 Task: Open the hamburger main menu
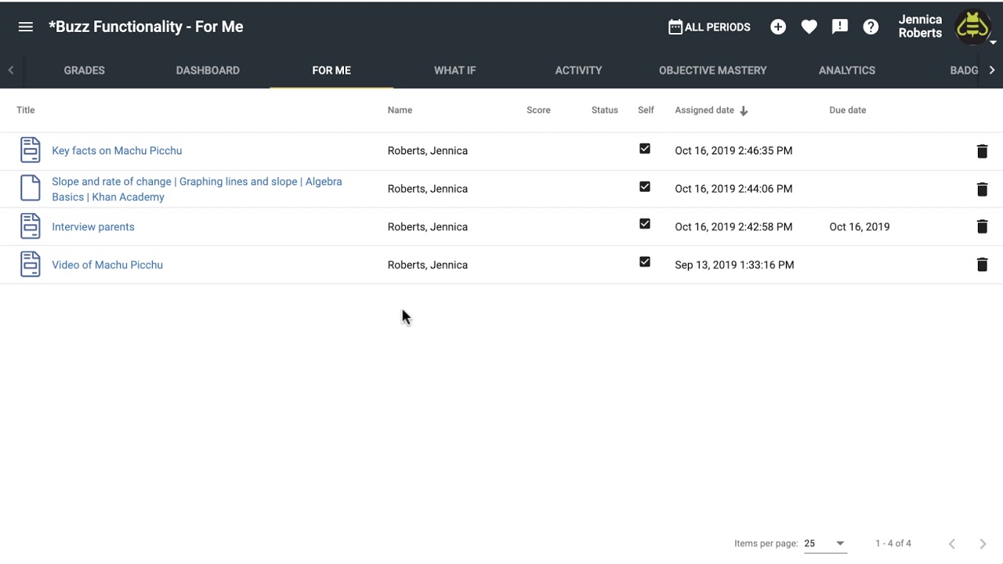point(26,27)
